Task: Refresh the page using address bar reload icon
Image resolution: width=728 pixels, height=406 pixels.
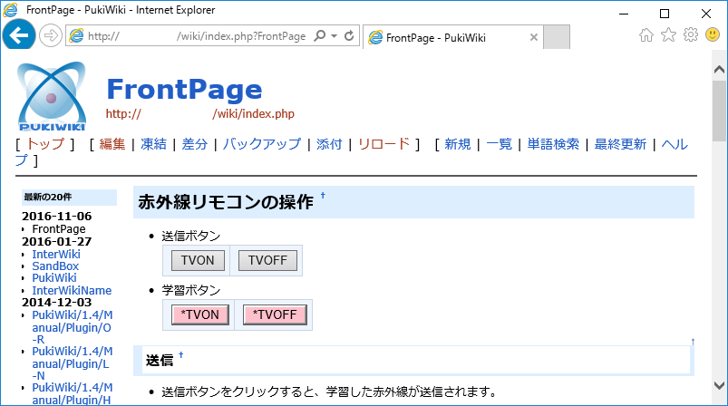Action: pos(351,36)
